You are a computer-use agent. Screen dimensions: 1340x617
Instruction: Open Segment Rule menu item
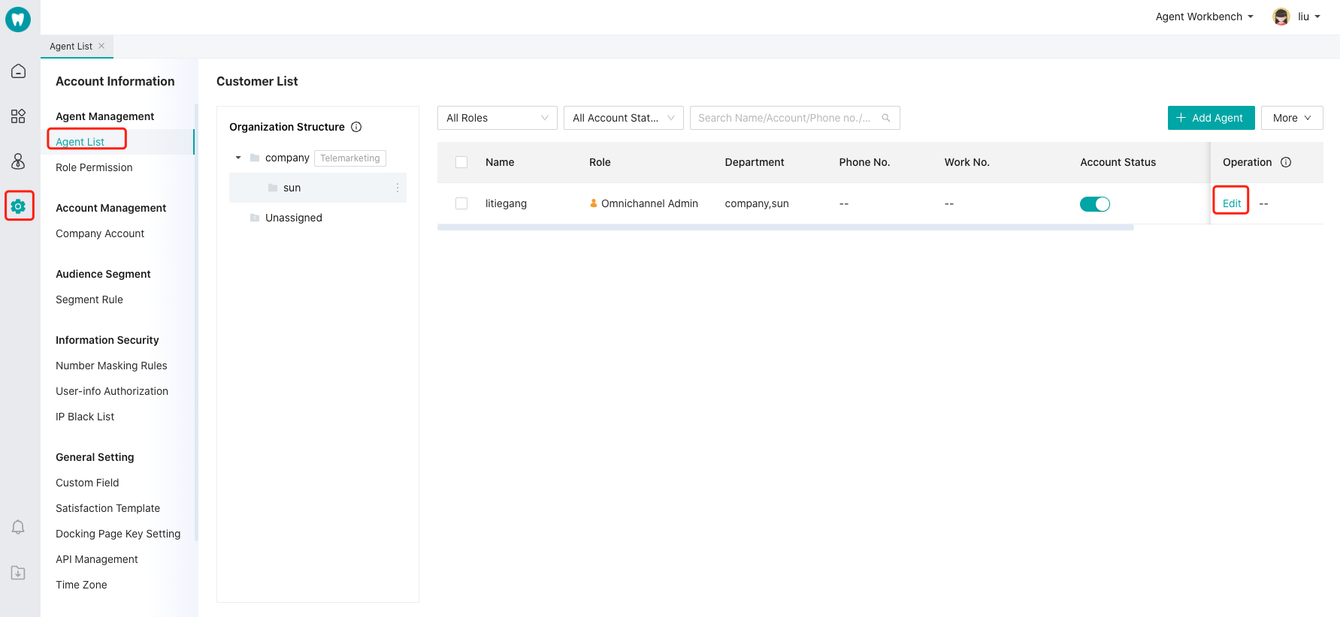point(89,299)
